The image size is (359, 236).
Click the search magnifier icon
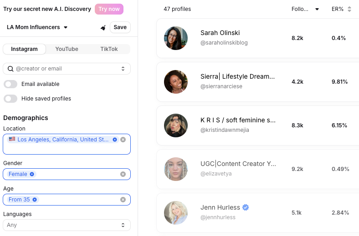tap(10, 69)
